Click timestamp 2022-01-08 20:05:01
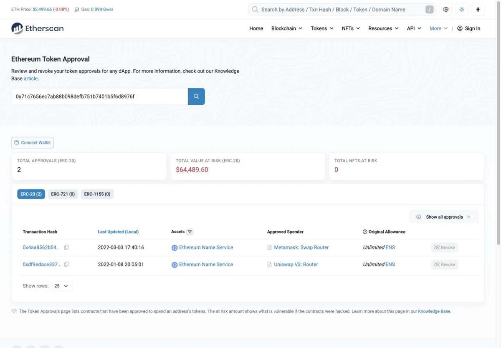501x348 pixels. 121,265
